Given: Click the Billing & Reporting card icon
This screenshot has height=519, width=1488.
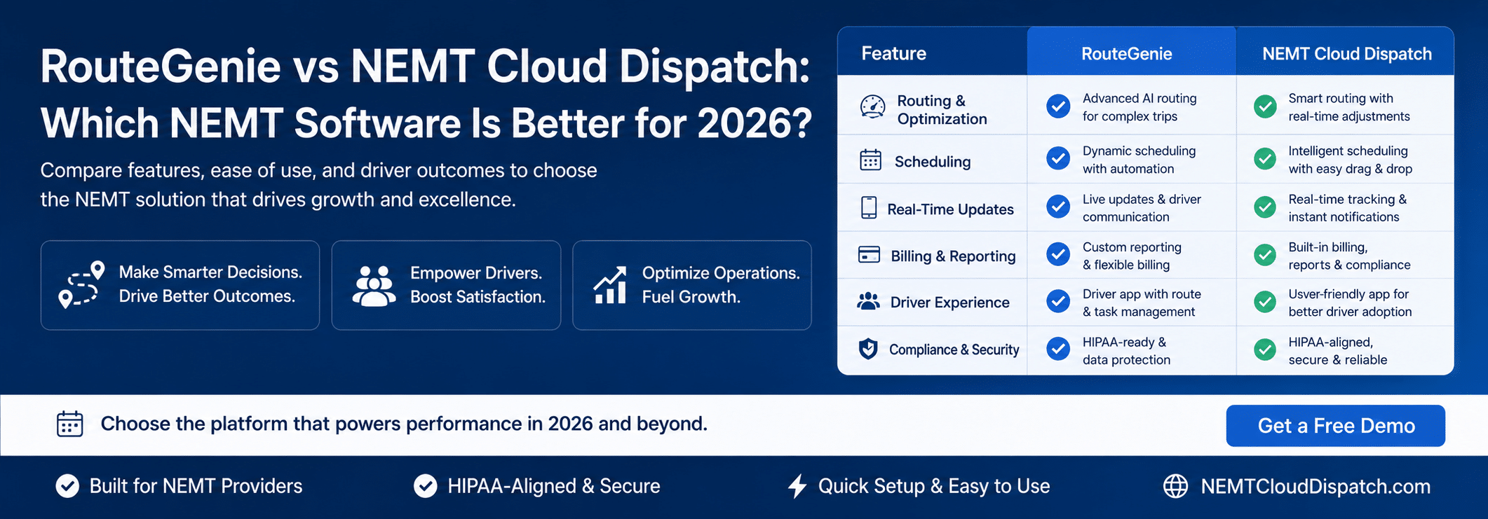Looking at the screenshot, I should coord(869,254).
